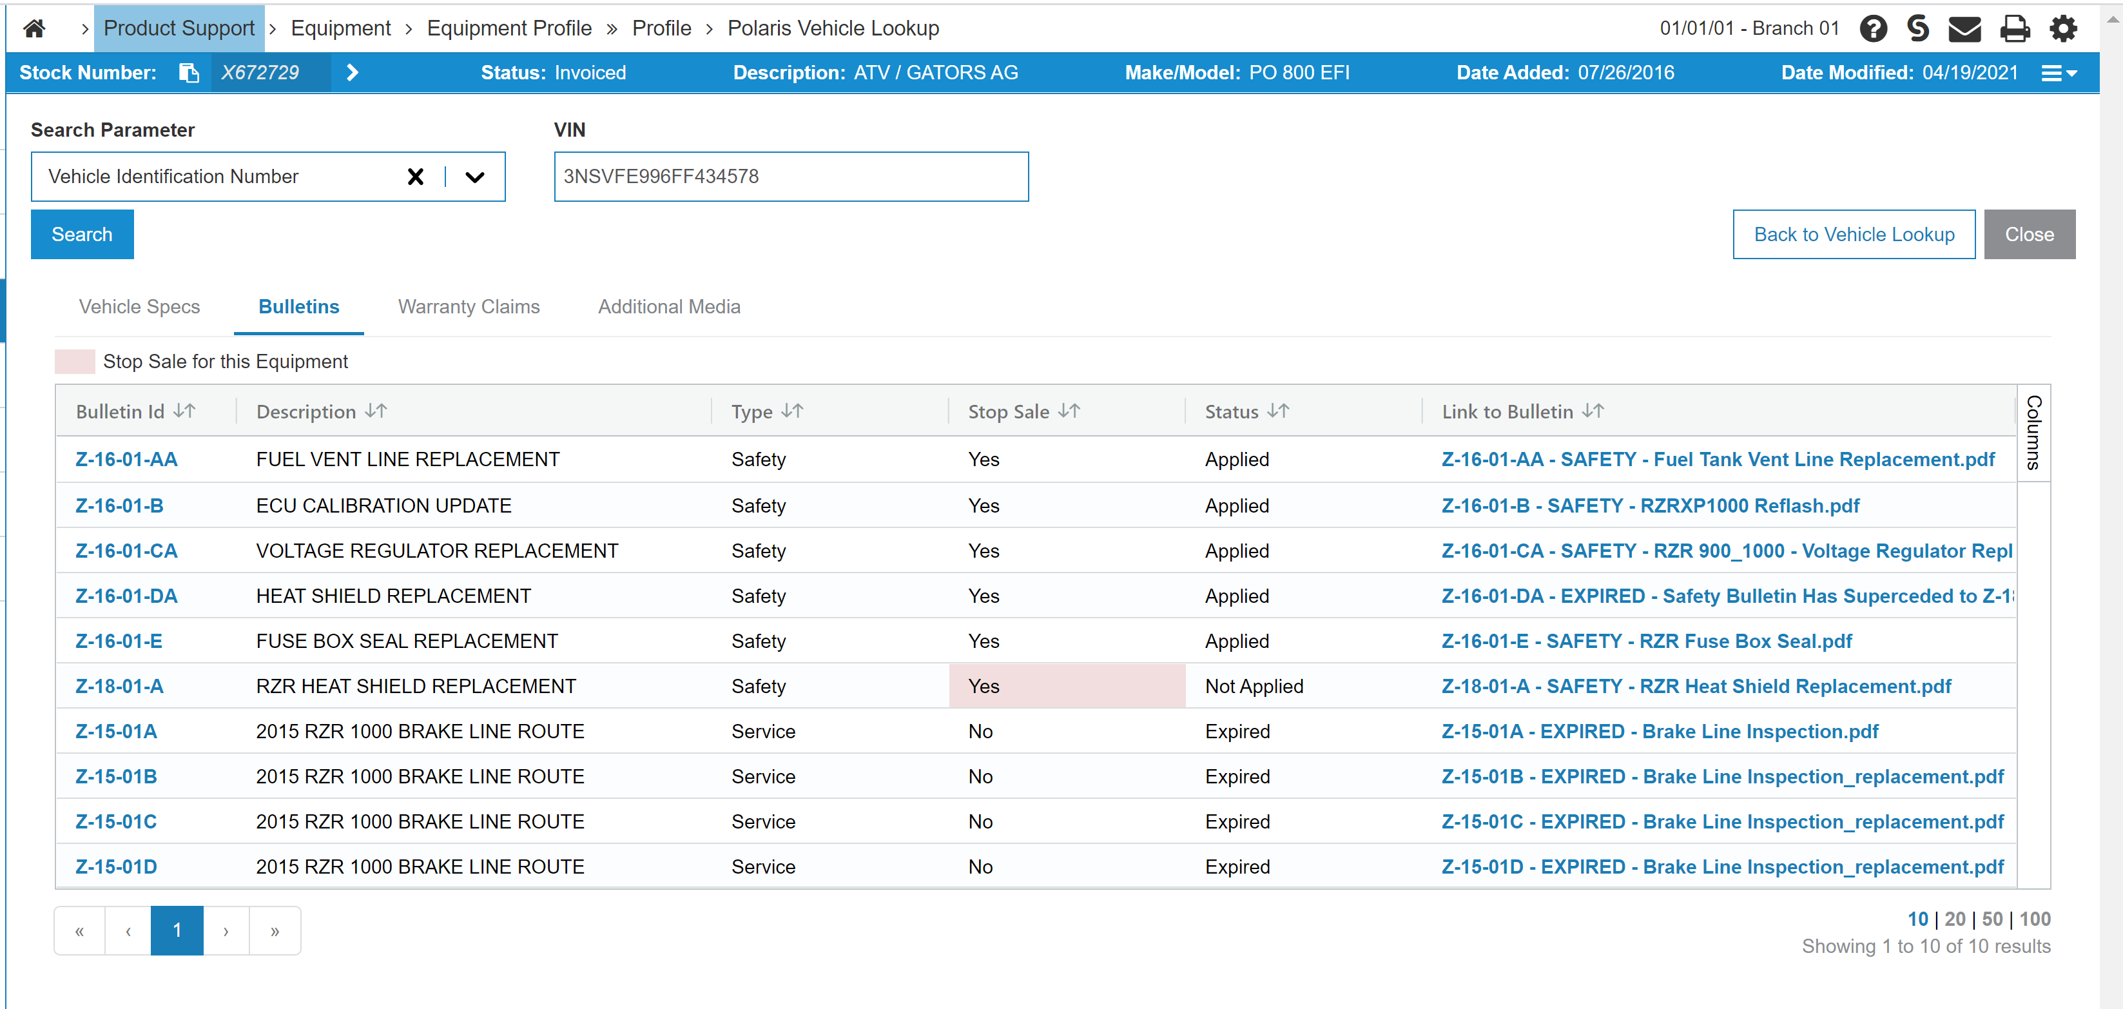Click the pink Stop Sale legend swatch
Viewport: 2123px width, 1009px height.
click(x=74, y=361)
